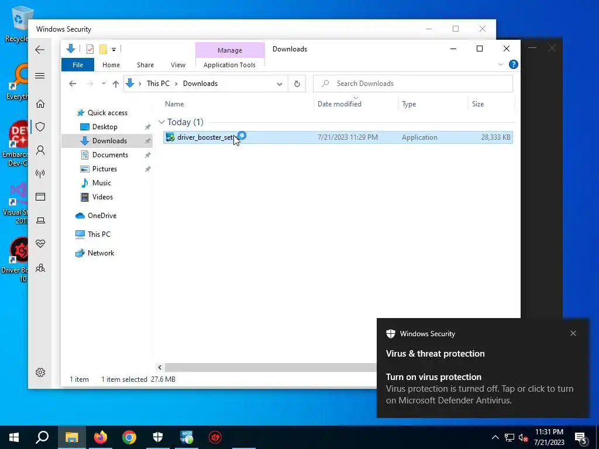Expand address bar history dropdown

(280, 84)
